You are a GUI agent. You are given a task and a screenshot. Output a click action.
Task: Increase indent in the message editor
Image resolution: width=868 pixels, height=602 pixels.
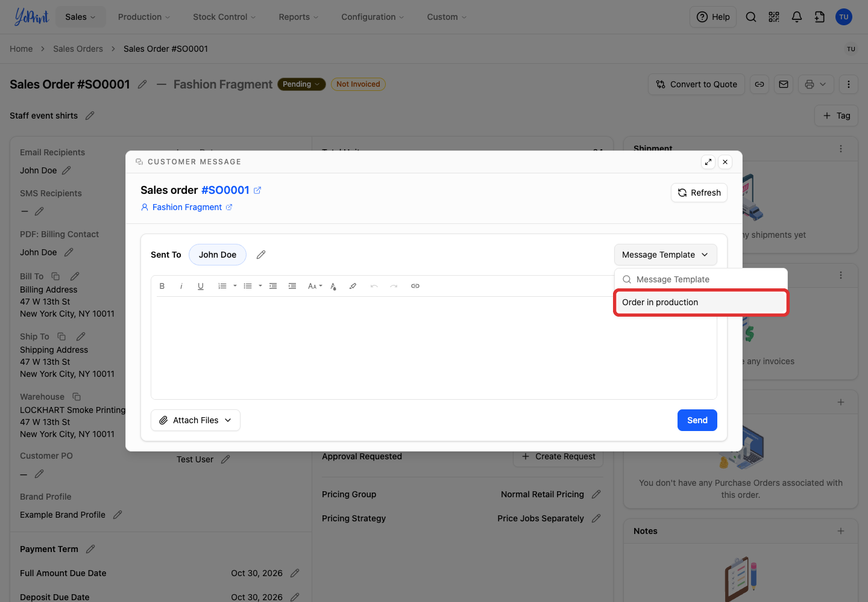(292, 286)
